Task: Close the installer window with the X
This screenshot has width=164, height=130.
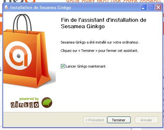Action: (x=158, y=7)
